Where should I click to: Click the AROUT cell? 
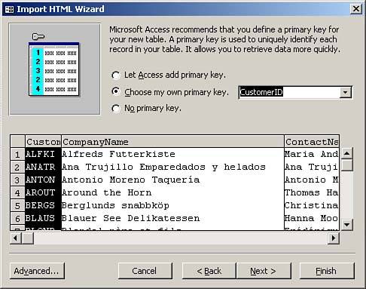[43, 192]
